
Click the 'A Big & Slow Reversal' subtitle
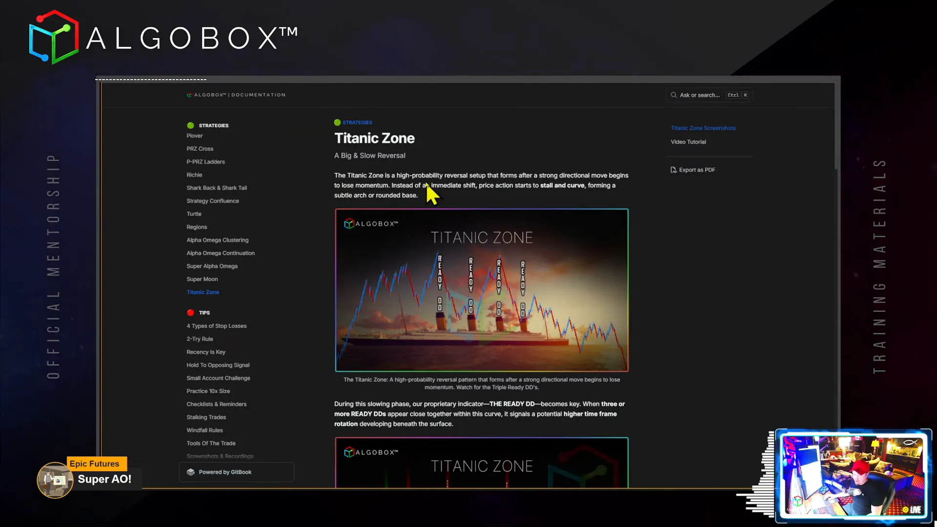(369, 156)
